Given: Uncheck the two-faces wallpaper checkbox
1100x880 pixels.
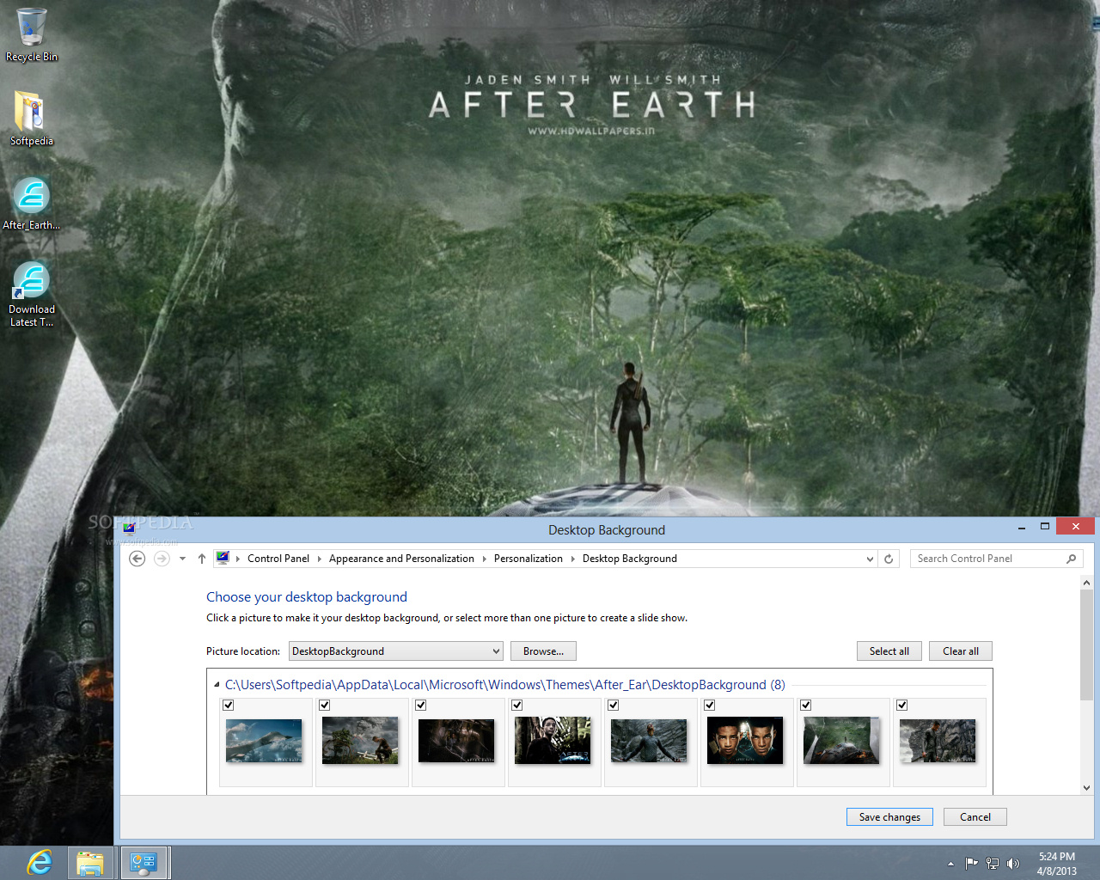Looking at the screenshot, I should coord(710,705).
